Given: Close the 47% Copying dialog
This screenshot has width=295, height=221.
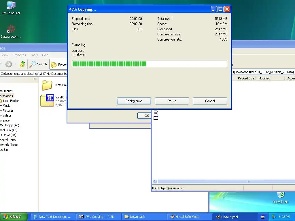Looking at the screenshot, I should pos(227,9).
